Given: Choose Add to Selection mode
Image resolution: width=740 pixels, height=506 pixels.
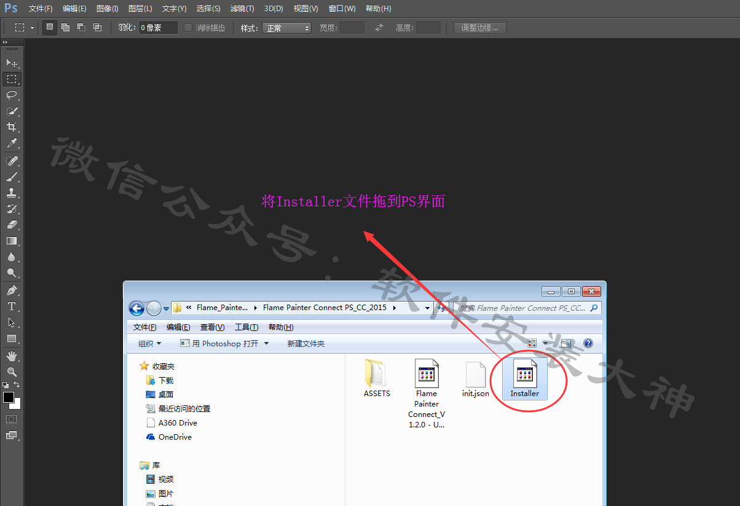Looking at the screenshot, I should pyautogui.click(x=65, y=28).
